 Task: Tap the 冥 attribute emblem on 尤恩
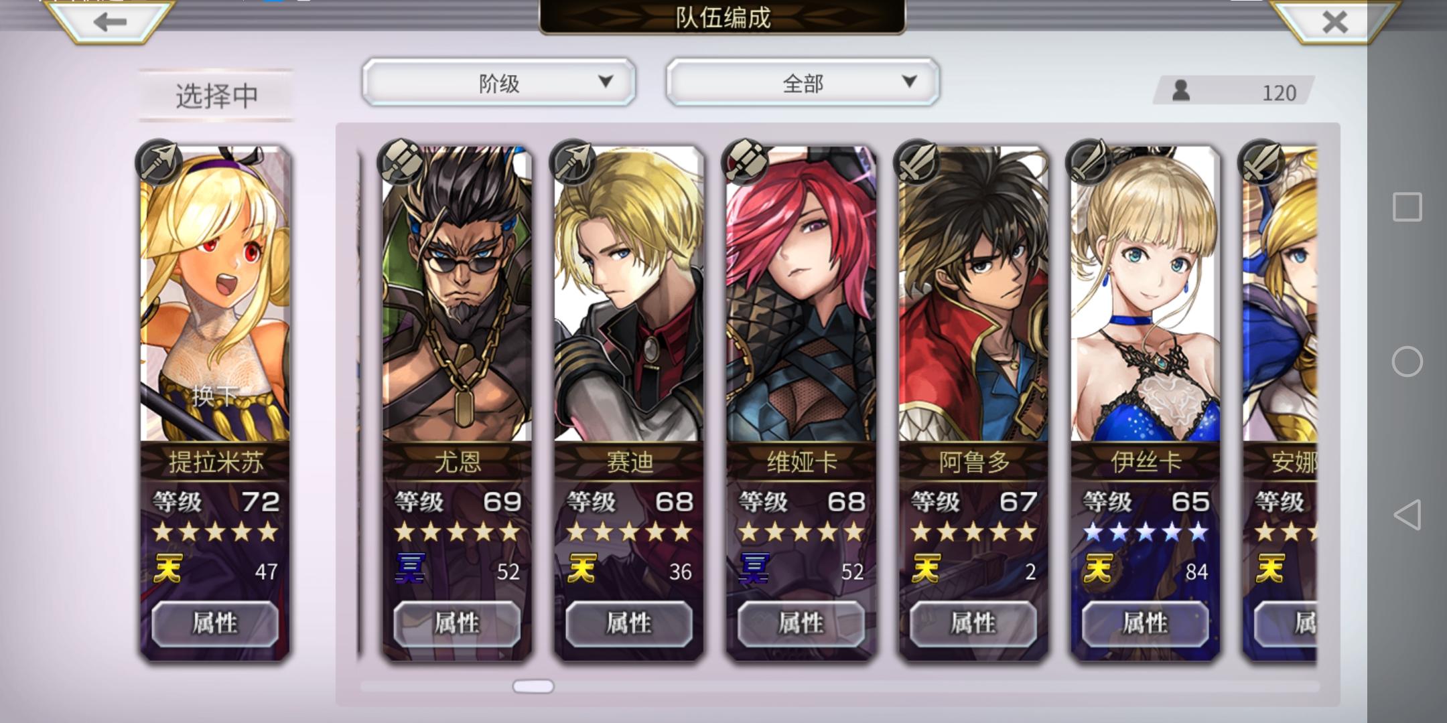(409, 569)
